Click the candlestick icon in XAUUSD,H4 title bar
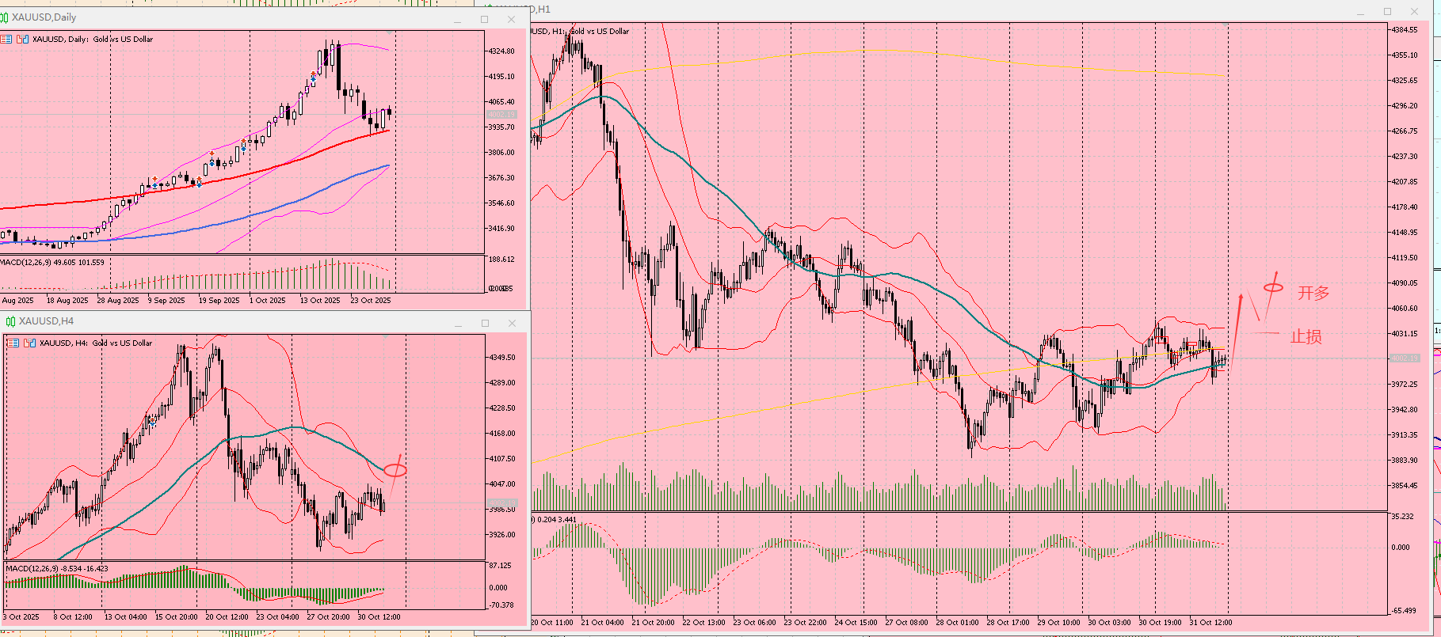This screenshot has height=637, width=1441. (10, 321)
